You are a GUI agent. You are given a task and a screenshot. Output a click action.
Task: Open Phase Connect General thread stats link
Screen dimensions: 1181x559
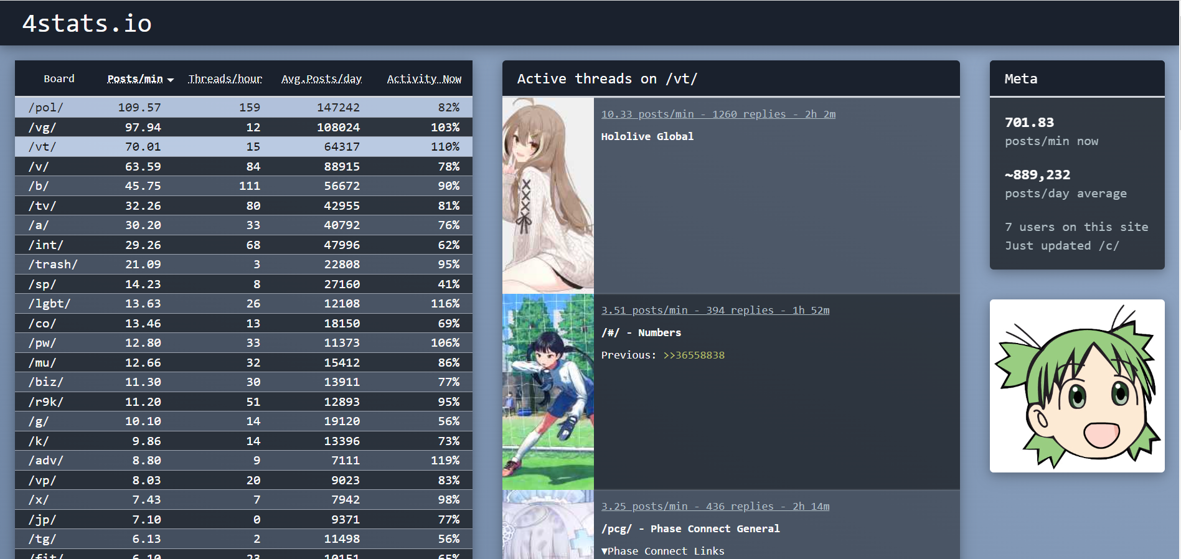[x=715, y=506]
